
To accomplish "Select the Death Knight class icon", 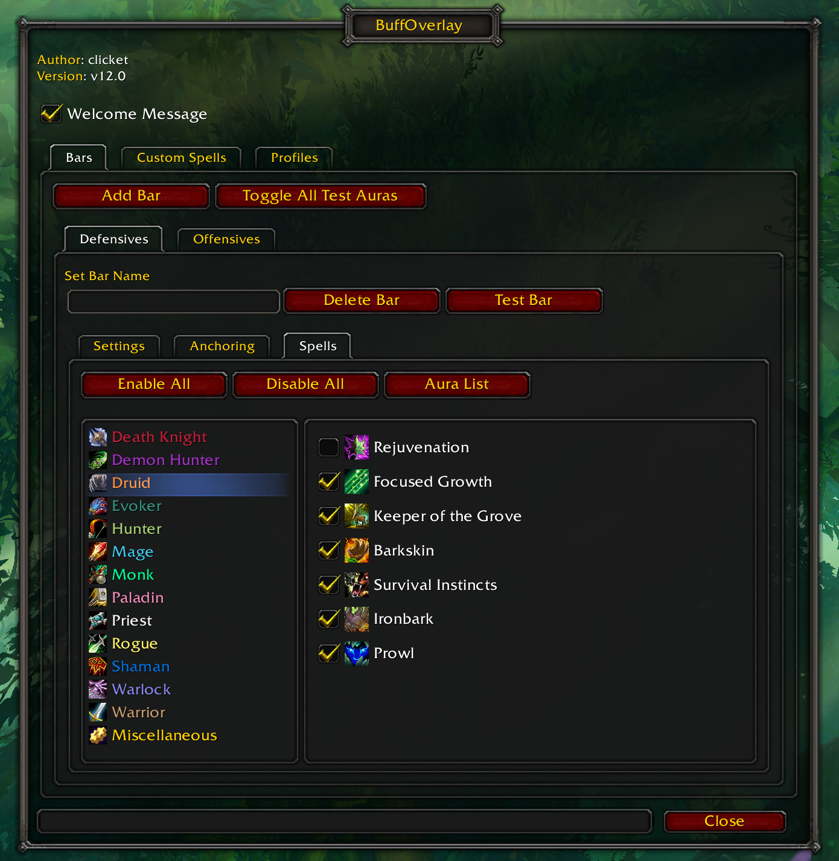I will click(98, 437).
